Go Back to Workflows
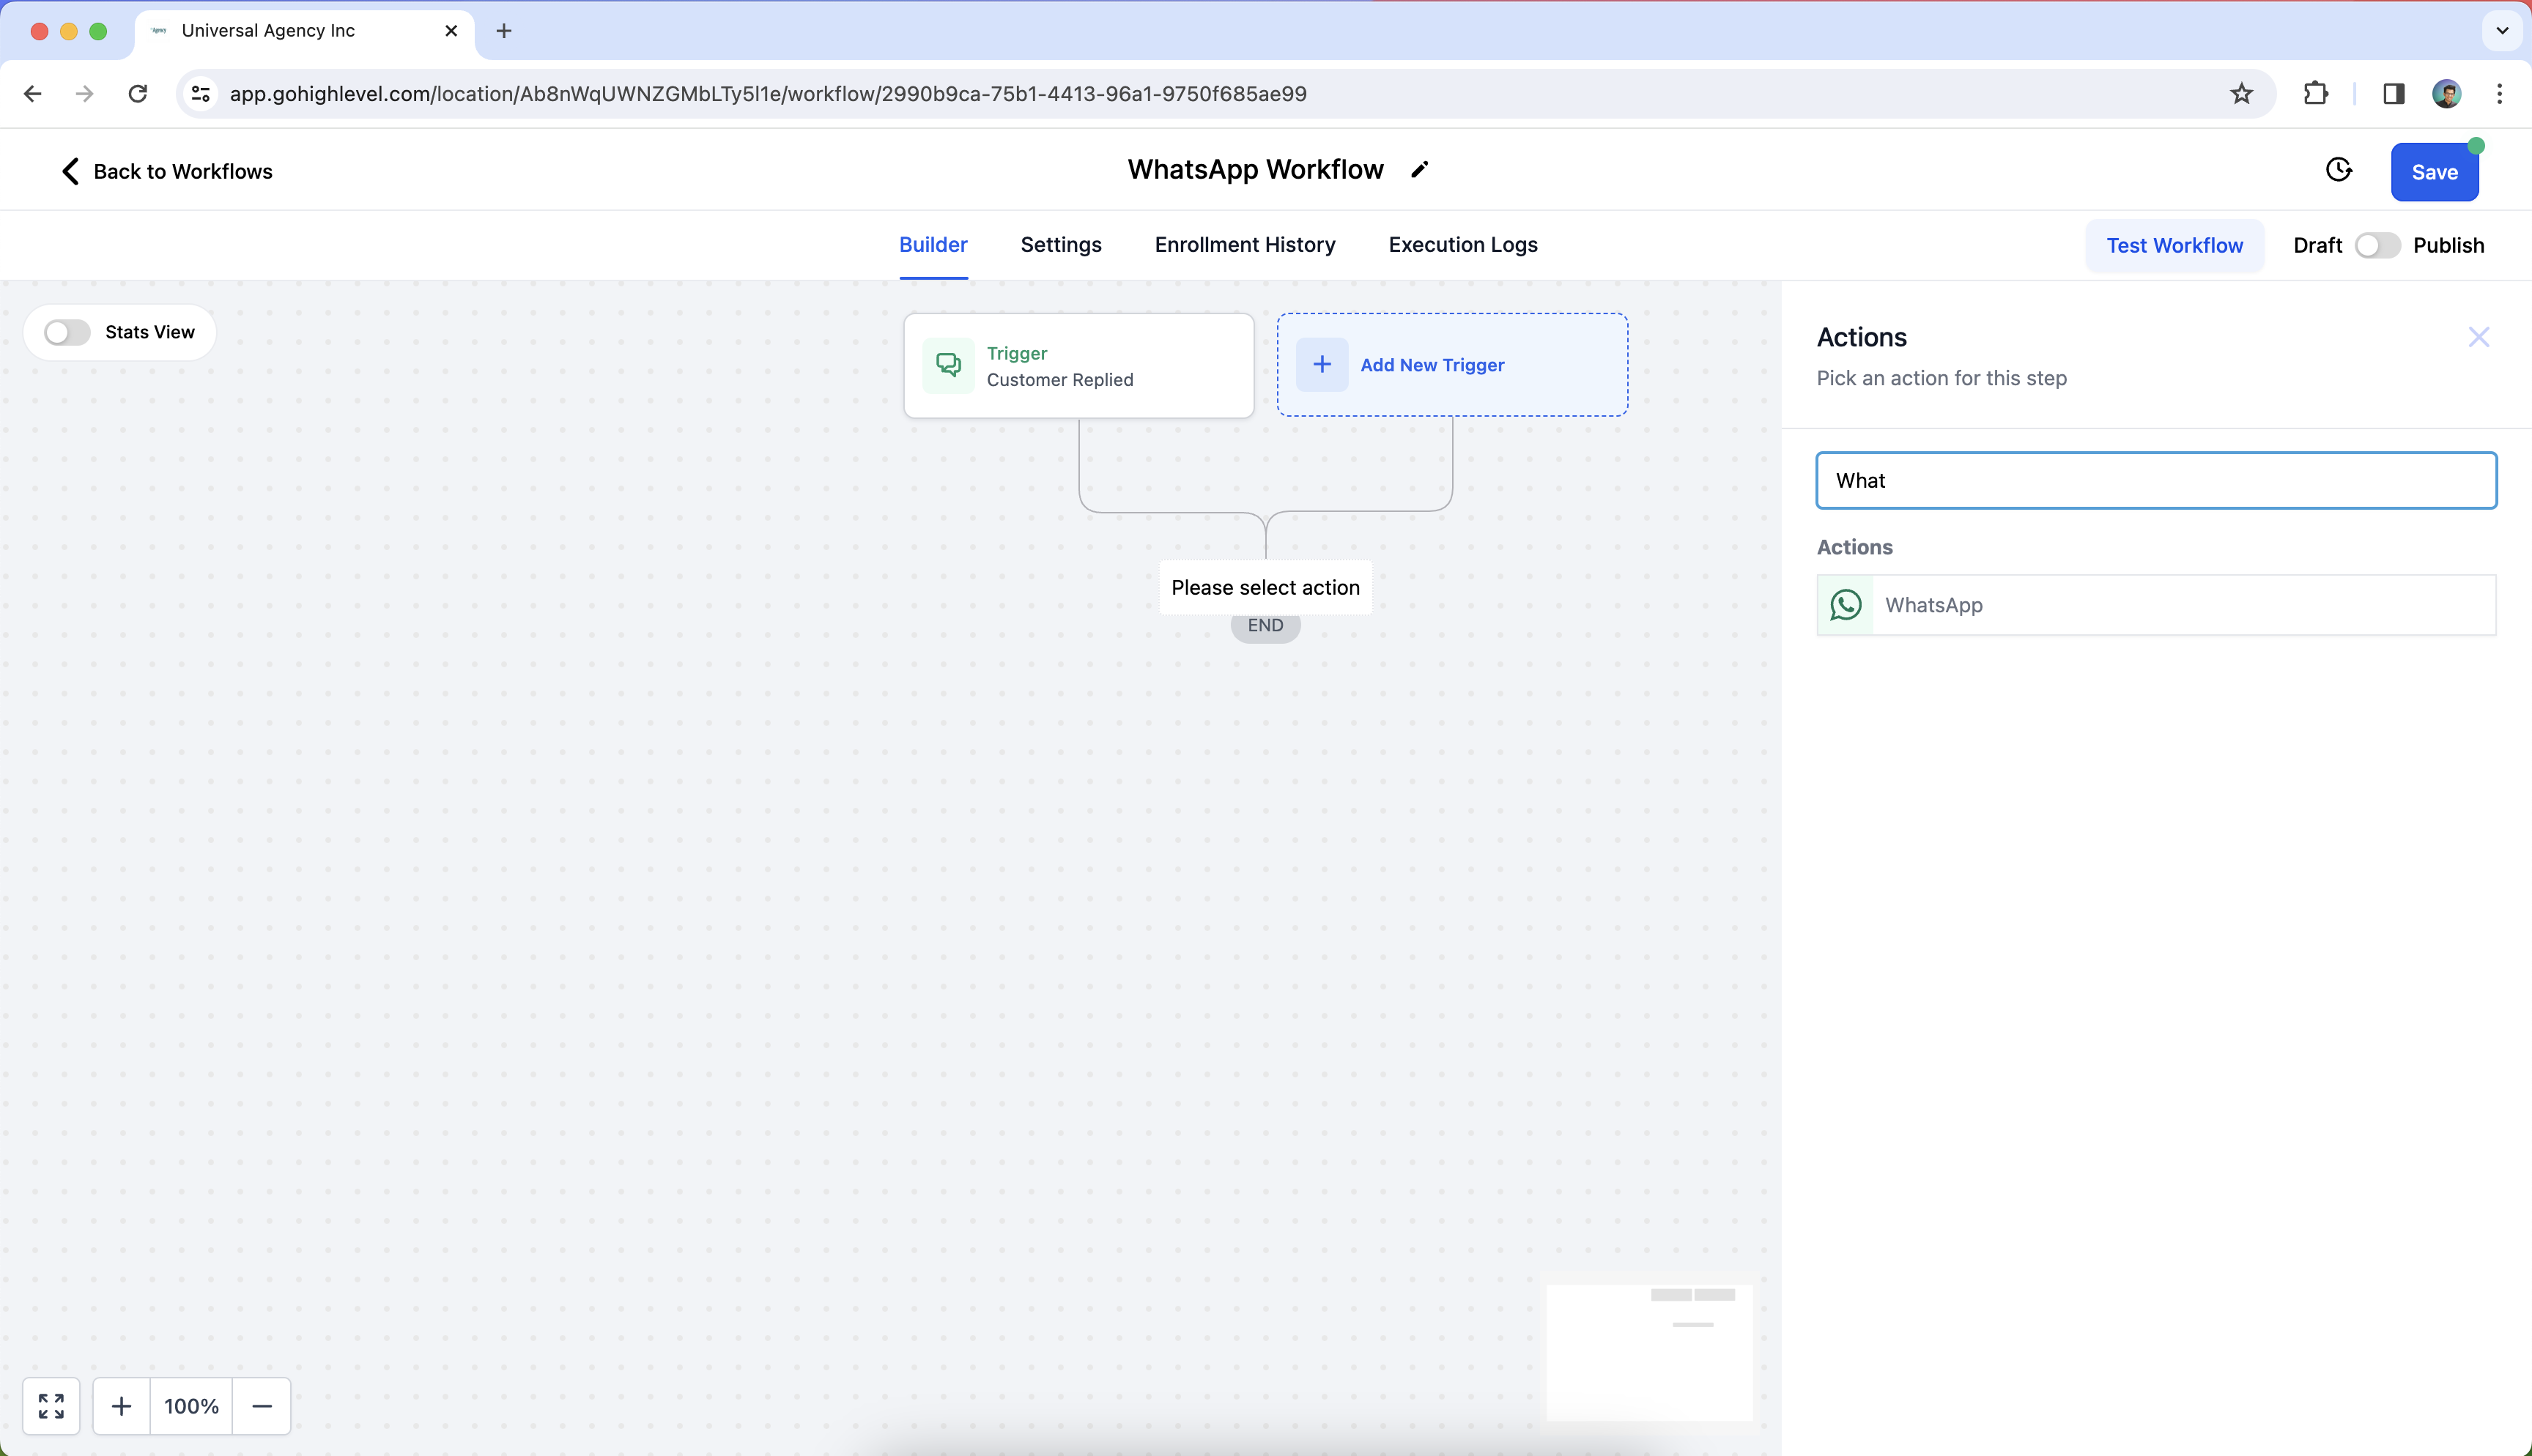2532x1456 pixels. [x=166, y=171]
